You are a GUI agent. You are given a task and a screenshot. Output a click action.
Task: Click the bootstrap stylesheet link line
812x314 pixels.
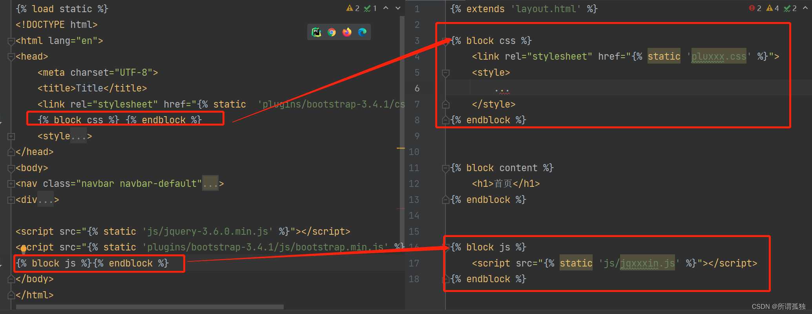point(221,104)
